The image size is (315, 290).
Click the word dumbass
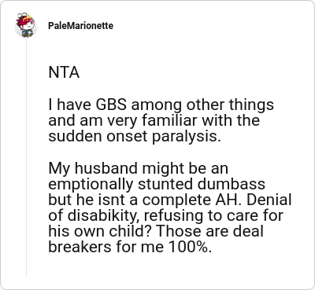coord(231,184)
